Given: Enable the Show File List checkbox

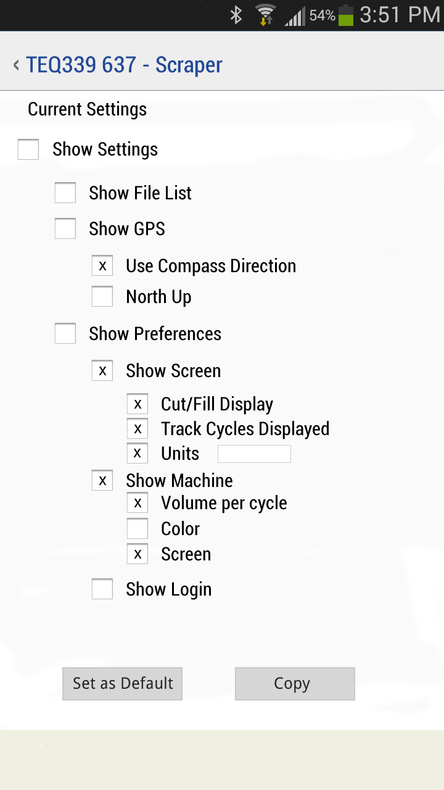Looking at the screenshot, I should [x=65, y=193].
